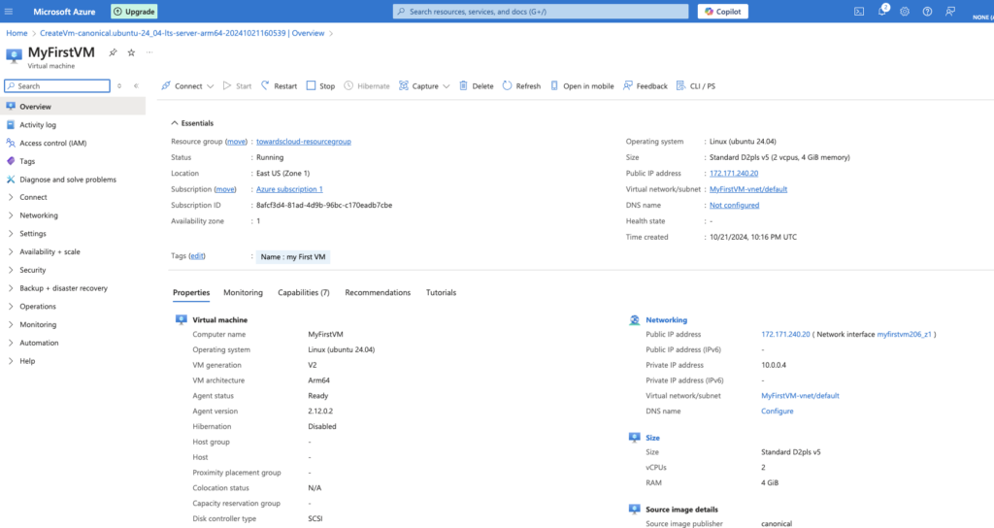The width and height of the screenshot is (994, 528).
Task: Open portal settings gear icon
Action: [x=905, y=12]
